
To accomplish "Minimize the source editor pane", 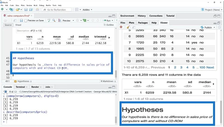I will (110, 16).
